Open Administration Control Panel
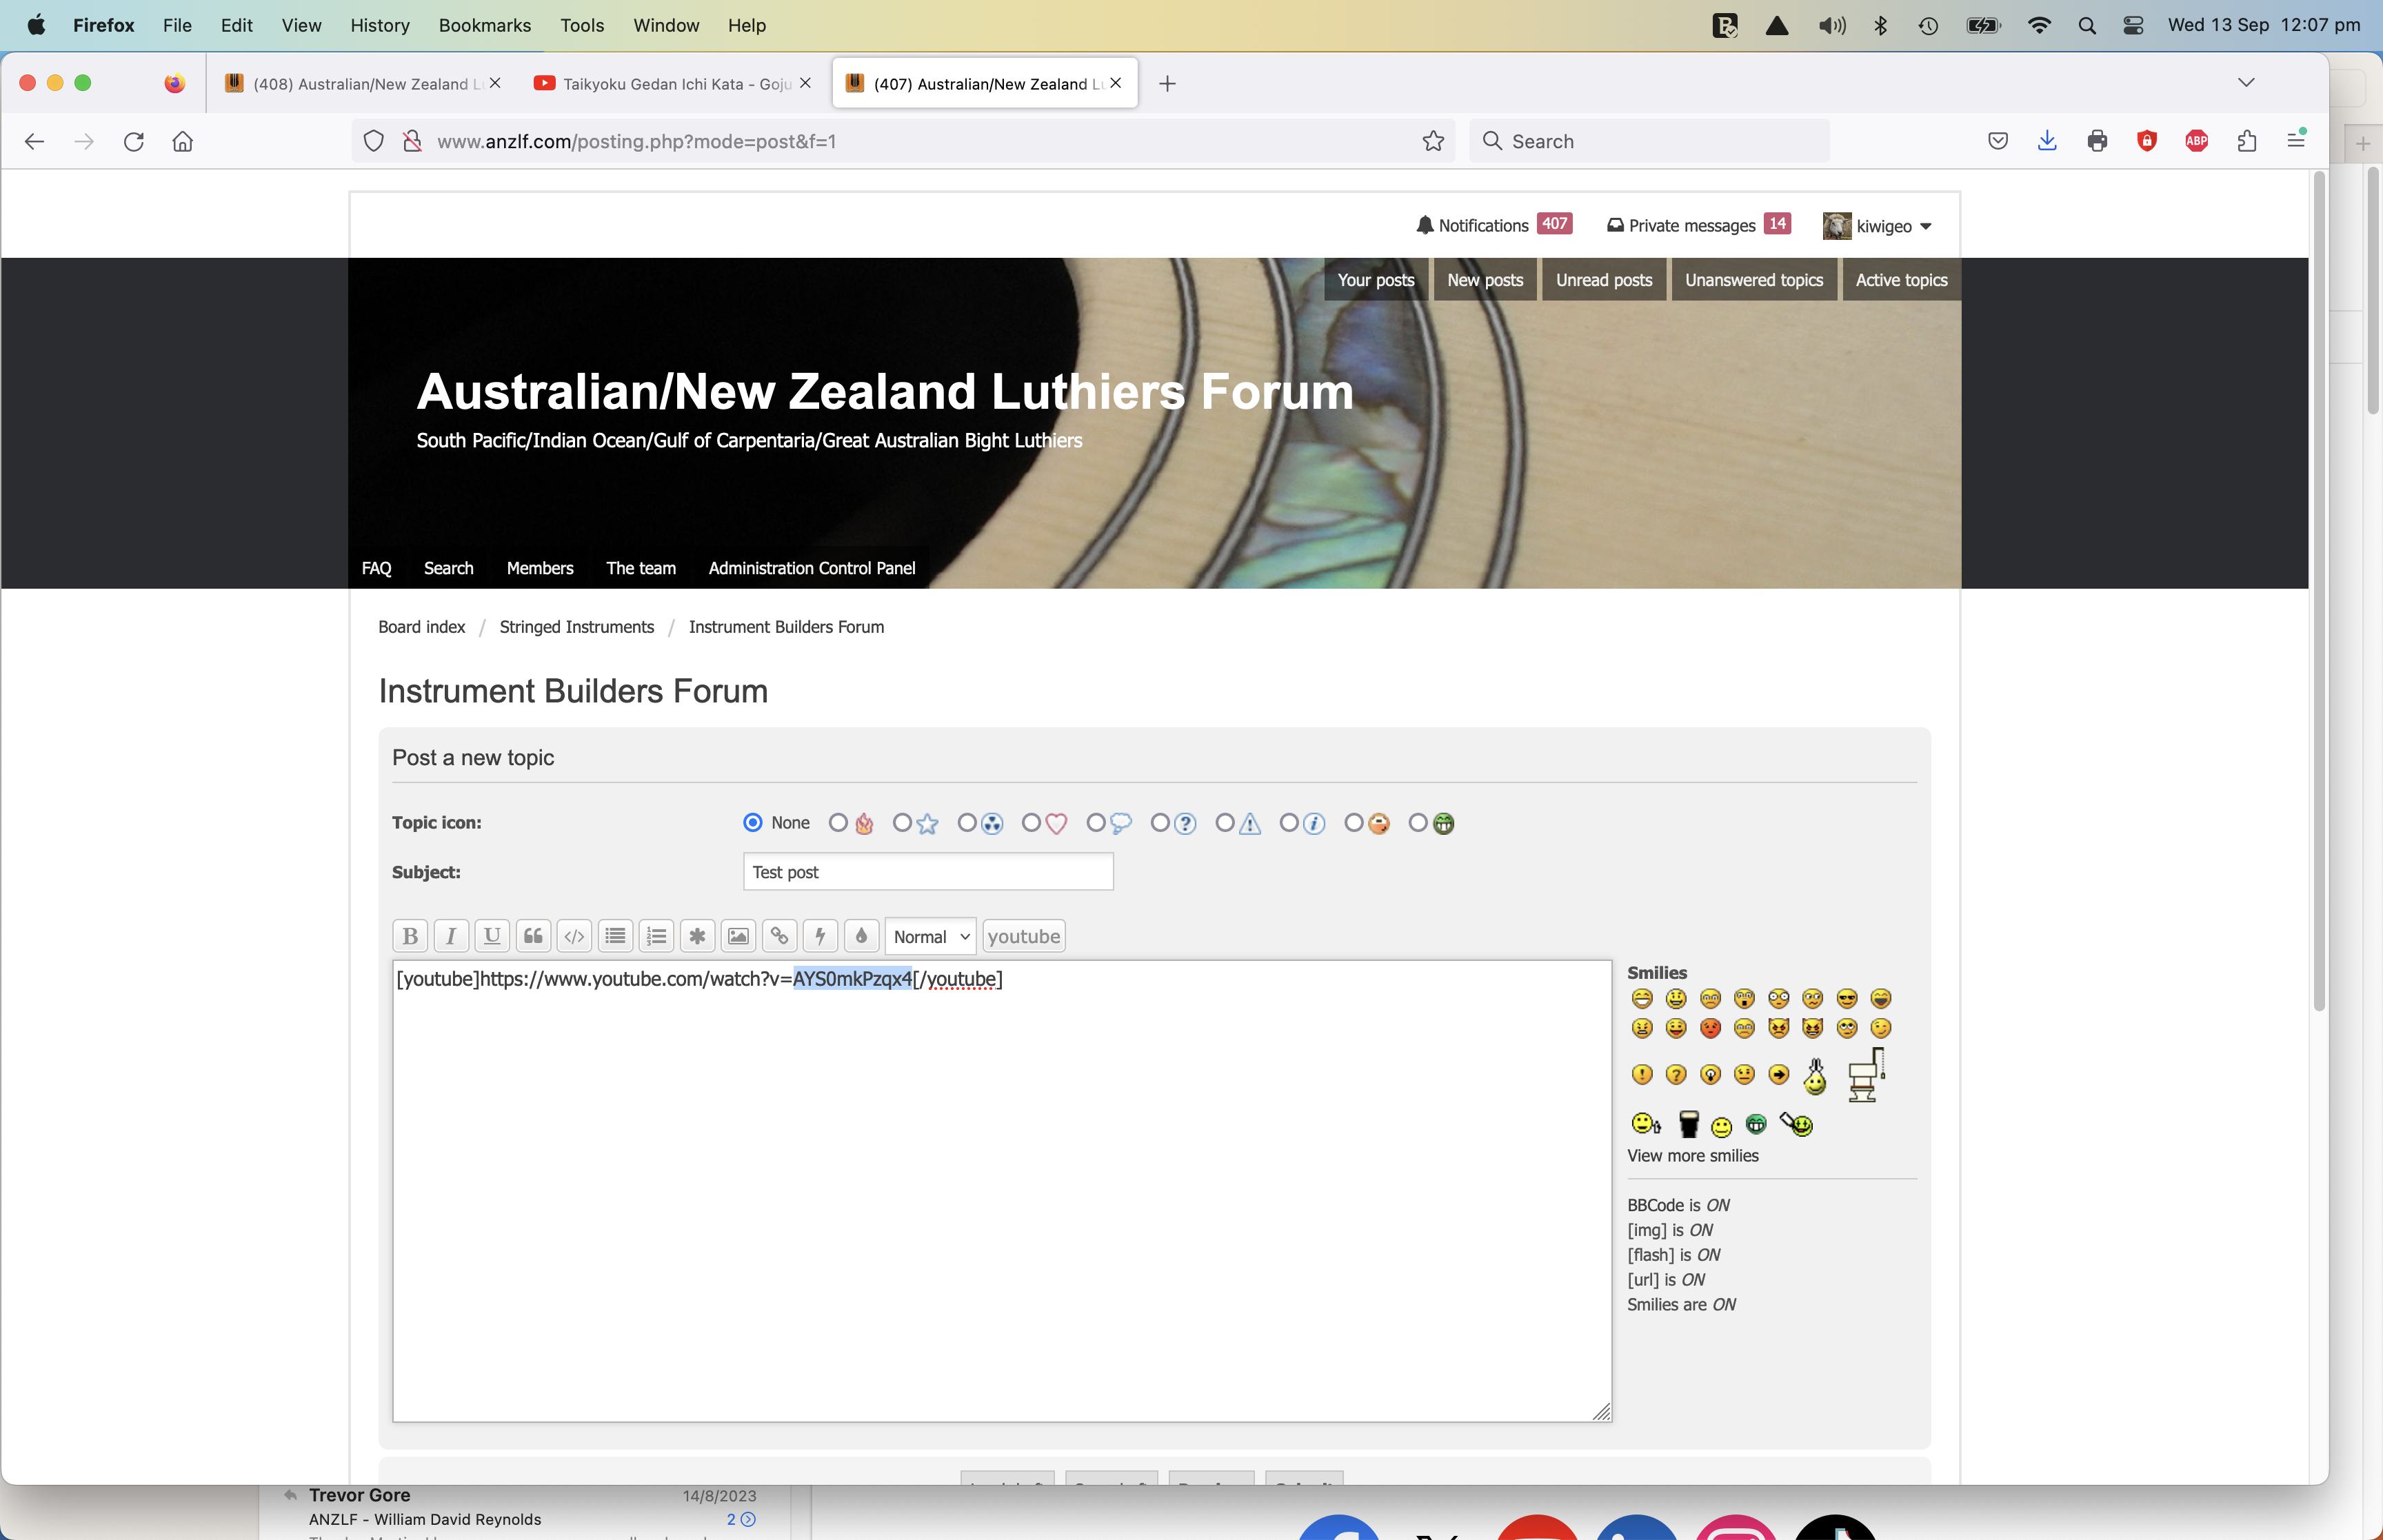This screenshot has width=2383, height=1540. tap(812, 568)
